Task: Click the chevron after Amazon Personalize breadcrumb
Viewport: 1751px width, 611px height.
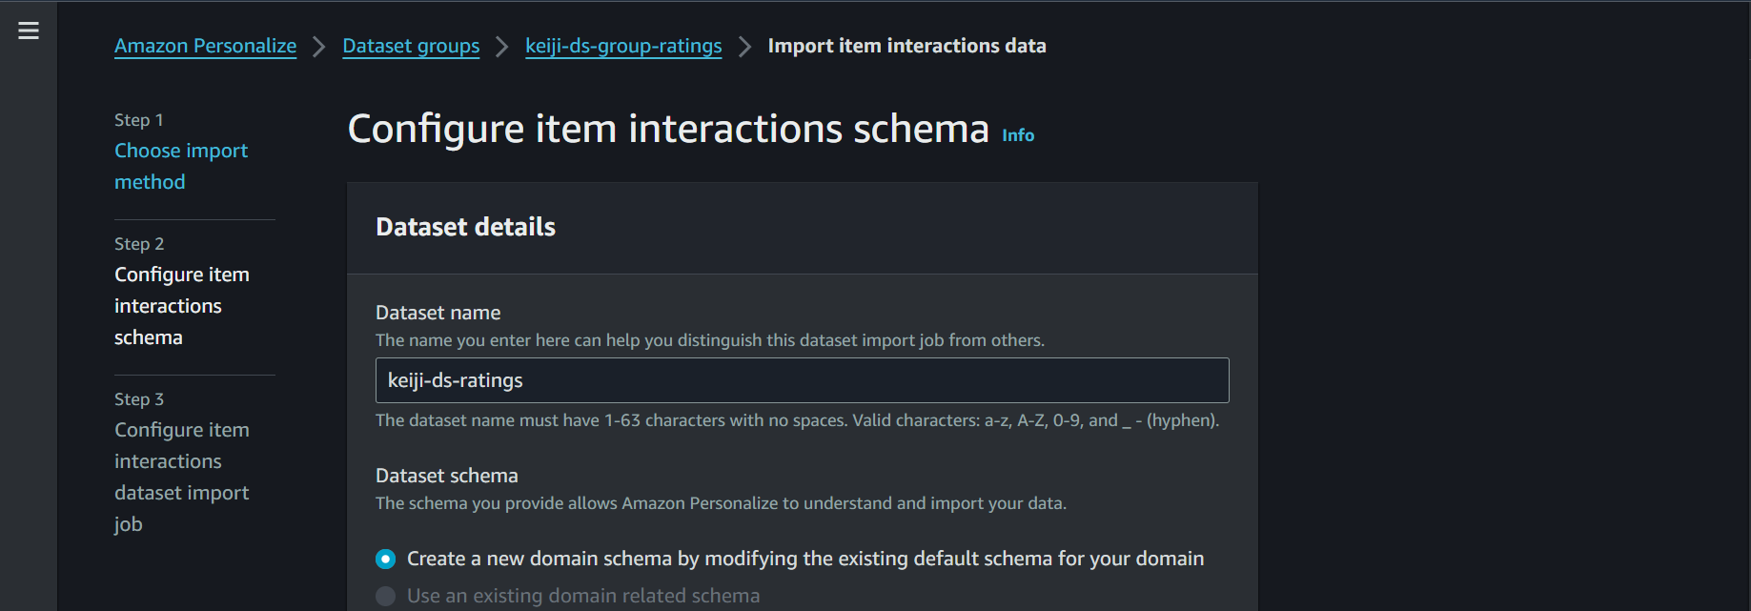Action: pyautogui.click(x=319, y=47)
